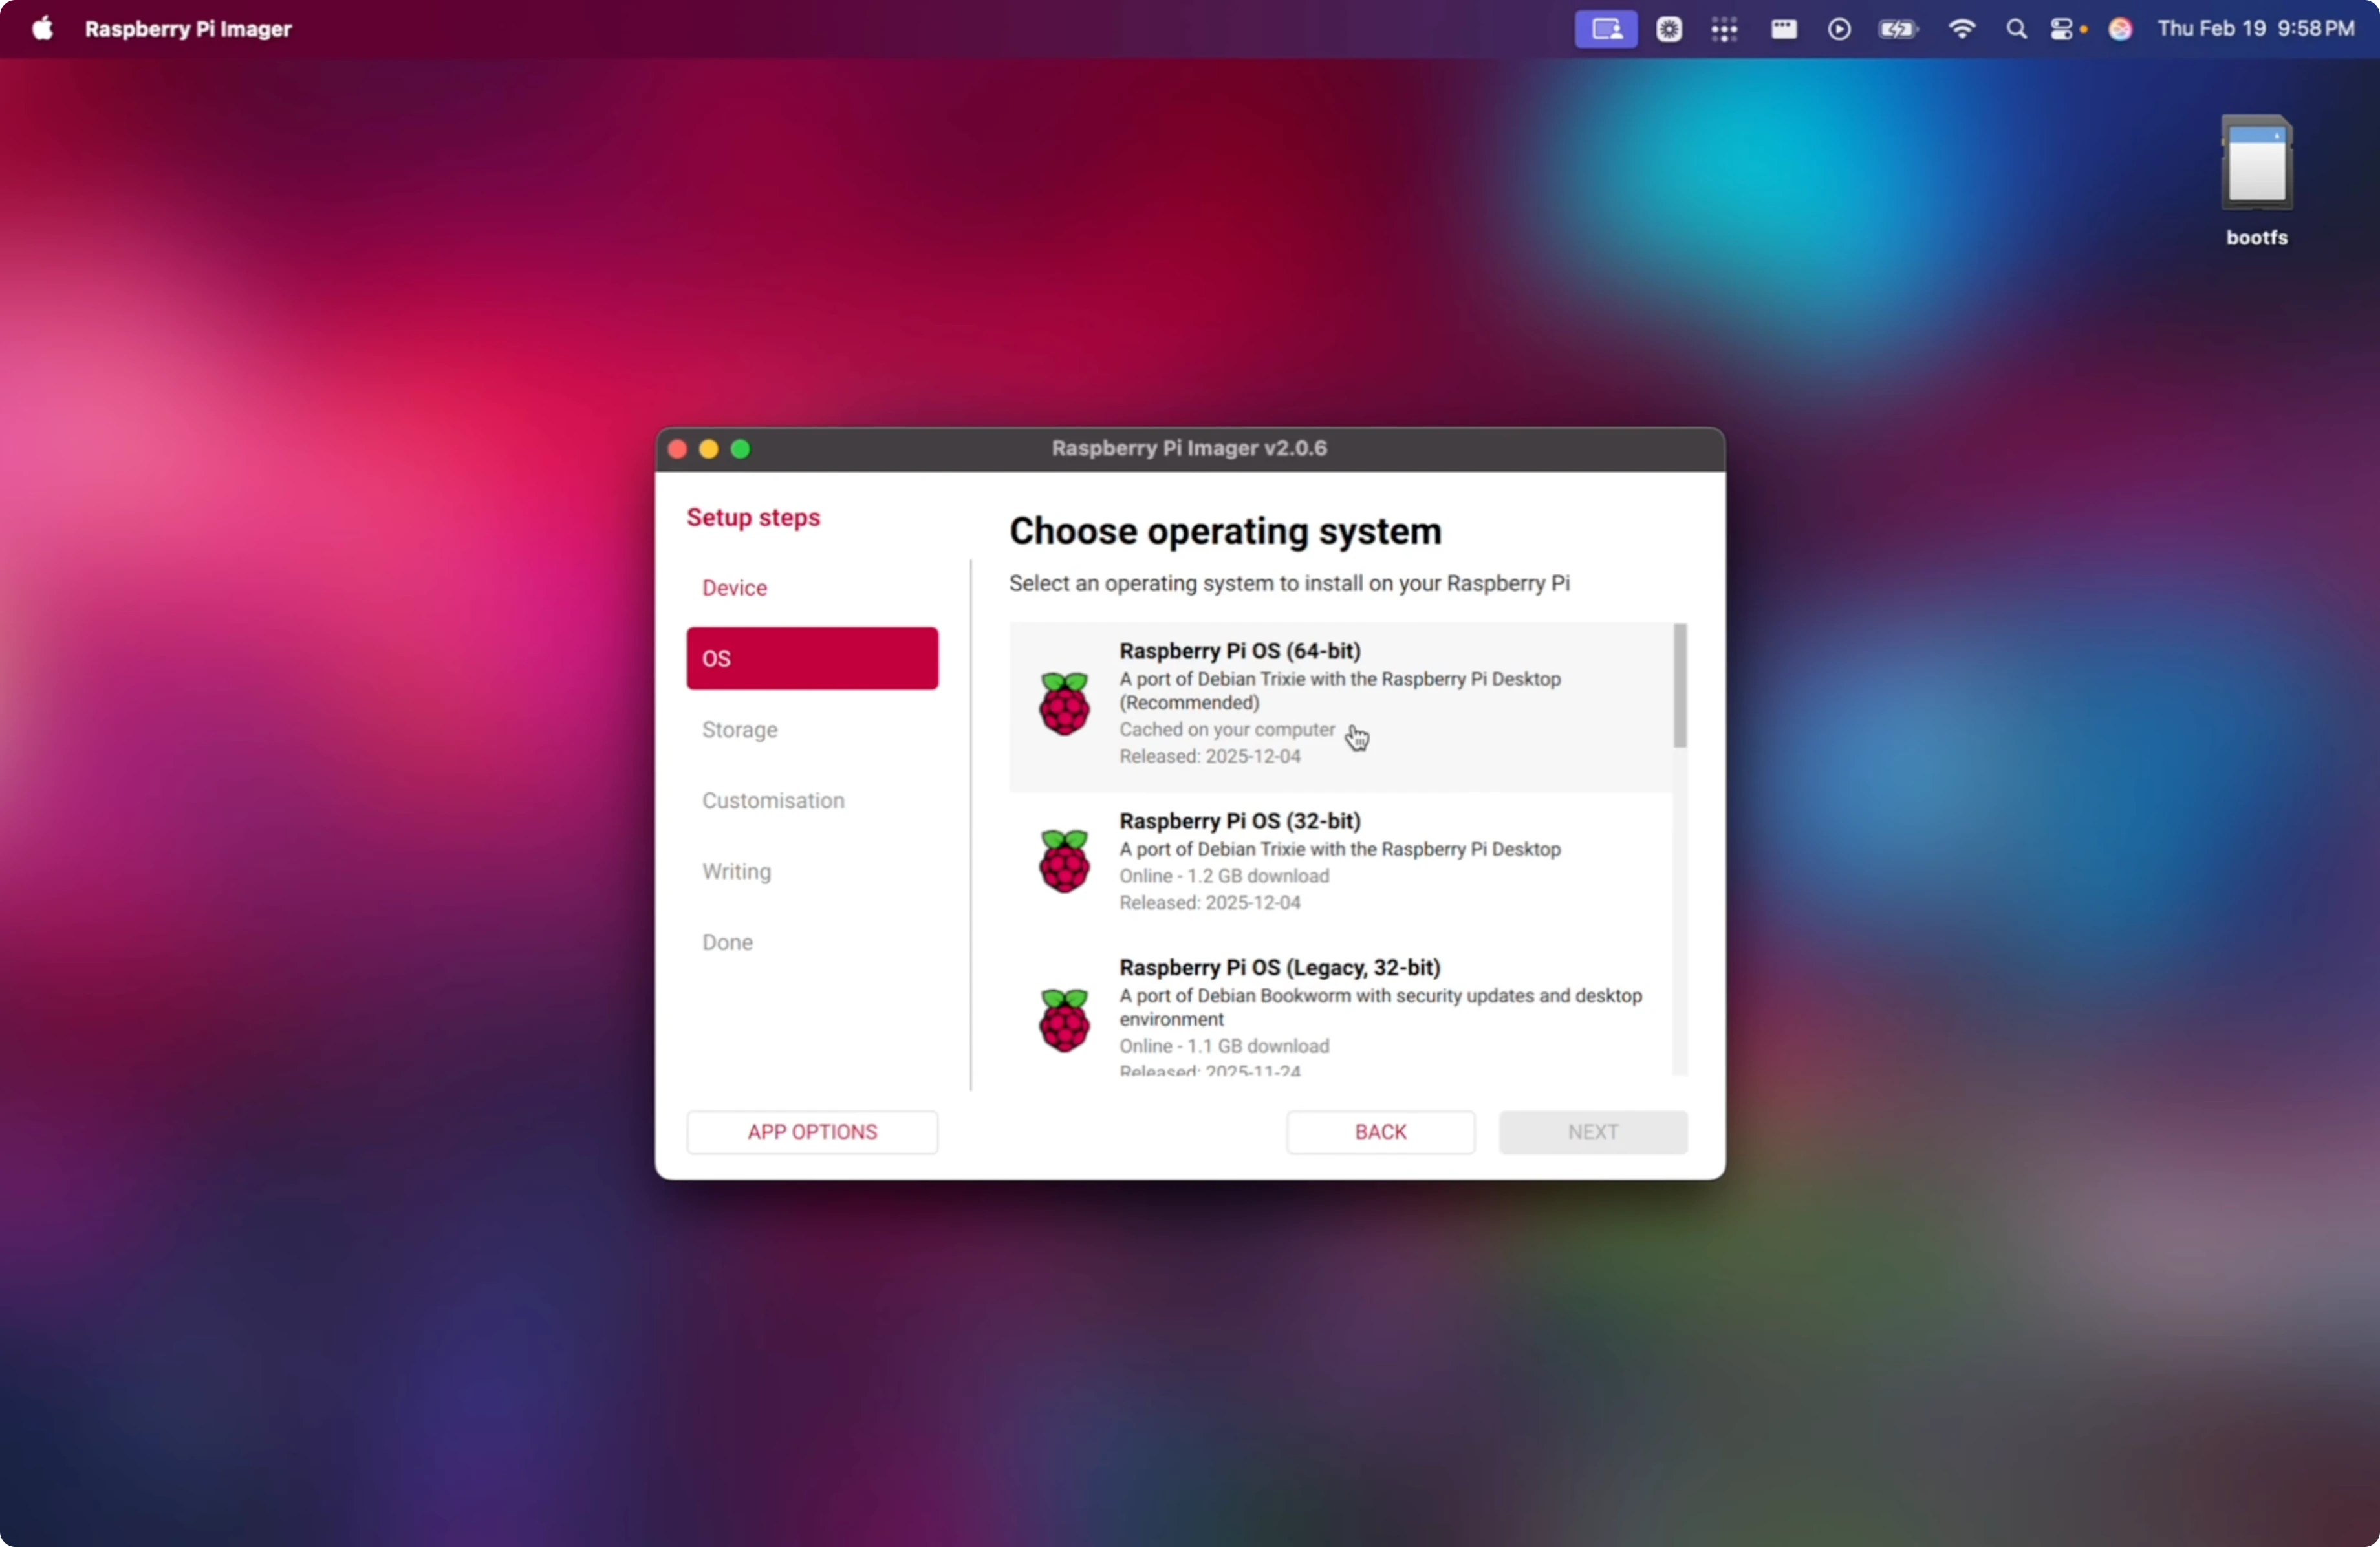The height and width of the screenshot is (1547, 2380).
Task: Open Control Center from the menu bar
Action: pos(2061,29)
